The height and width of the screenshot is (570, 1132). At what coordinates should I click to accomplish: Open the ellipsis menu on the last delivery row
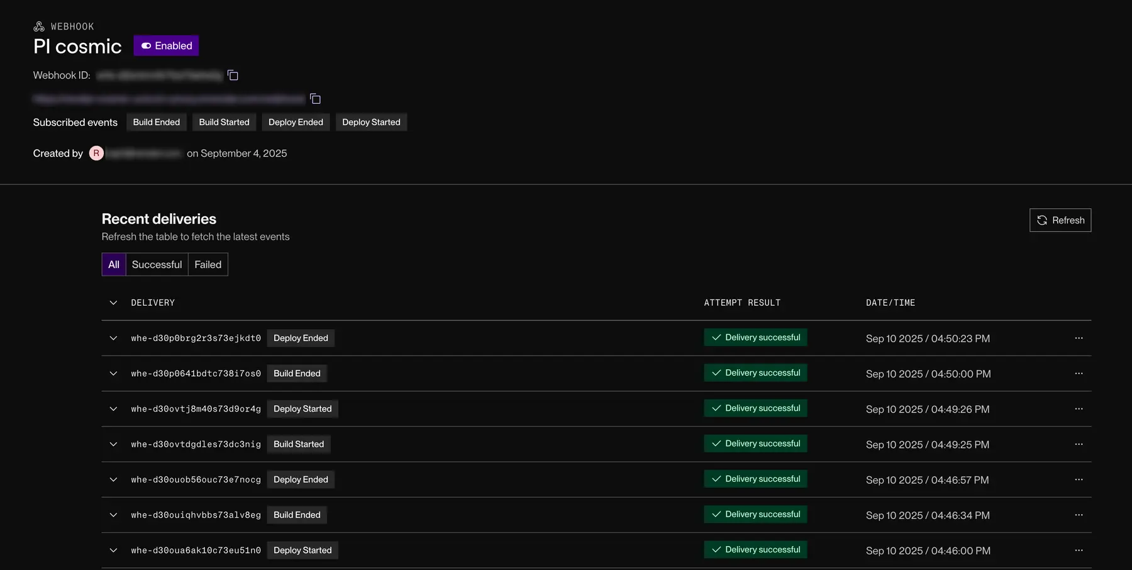1079,550
